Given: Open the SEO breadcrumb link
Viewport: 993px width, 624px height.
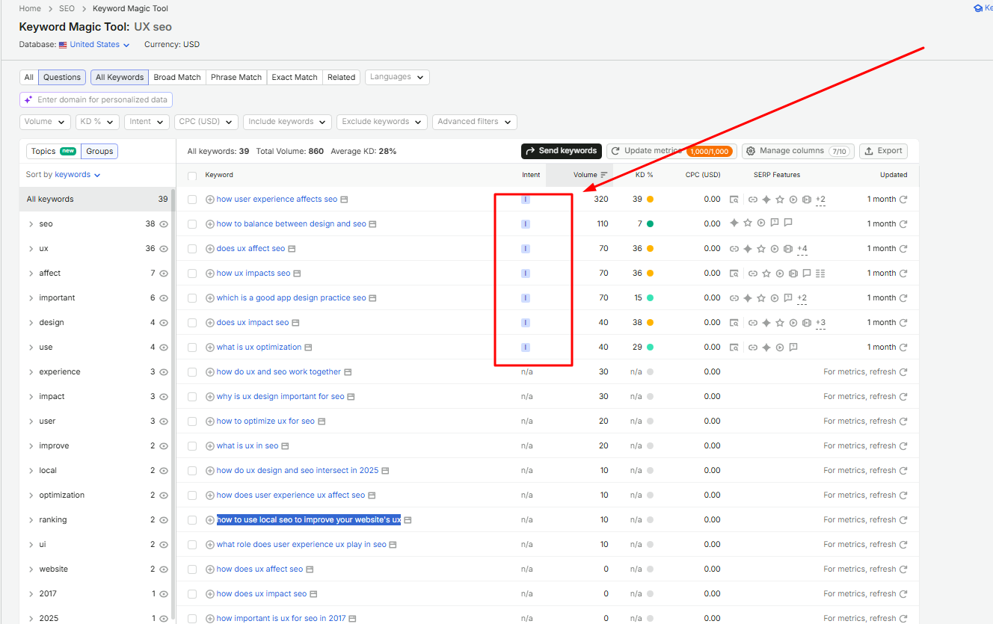Looking at the screenshot, I should 67,9.
